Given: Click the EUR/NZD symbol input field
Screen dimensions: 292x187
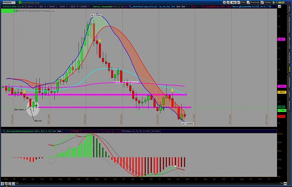Looking at the screenshot, I should [9, 2].
